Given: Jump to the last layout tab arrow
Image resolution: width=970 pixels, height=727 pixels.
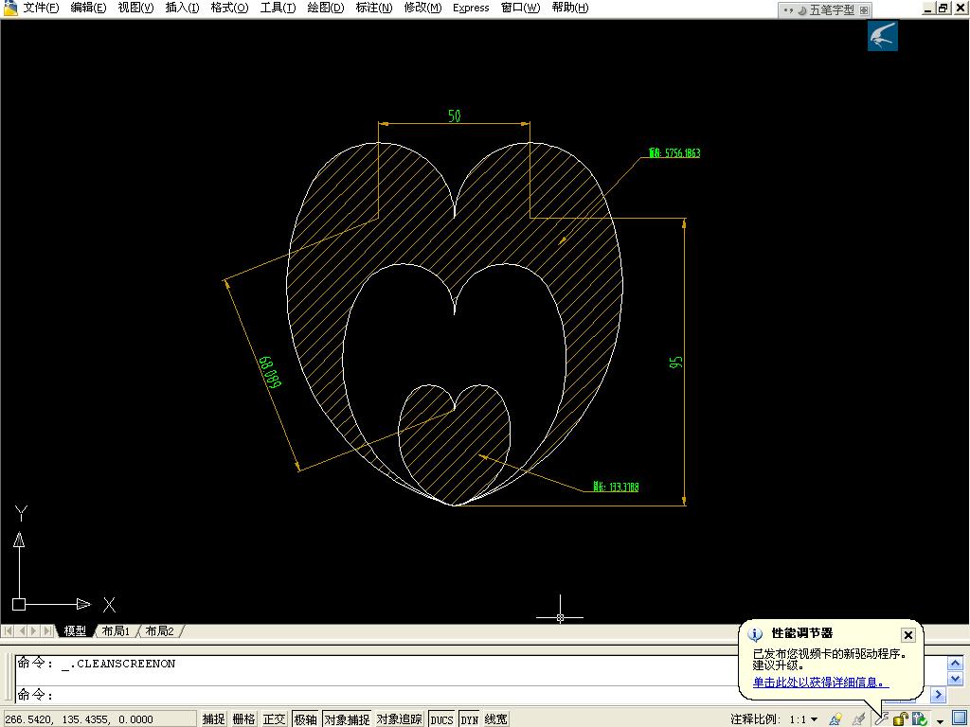Looking at the screenshot, I should coord(47,631).
